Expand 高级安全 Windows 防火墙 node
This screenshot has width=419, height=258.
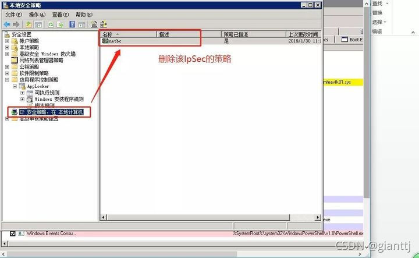pos(7,54)
